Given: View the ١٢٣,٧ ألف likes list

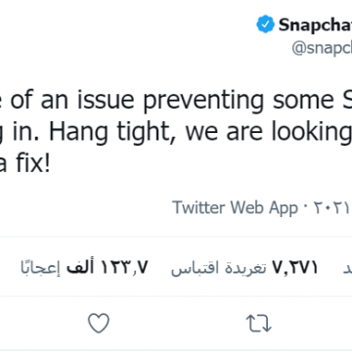Looking at the screenshot, I should tap(84, 268).
